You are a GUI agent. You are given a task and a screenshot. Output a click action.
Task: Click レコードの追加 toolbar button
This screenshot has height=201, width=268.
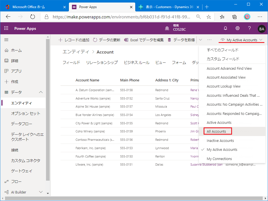[74, 40]
